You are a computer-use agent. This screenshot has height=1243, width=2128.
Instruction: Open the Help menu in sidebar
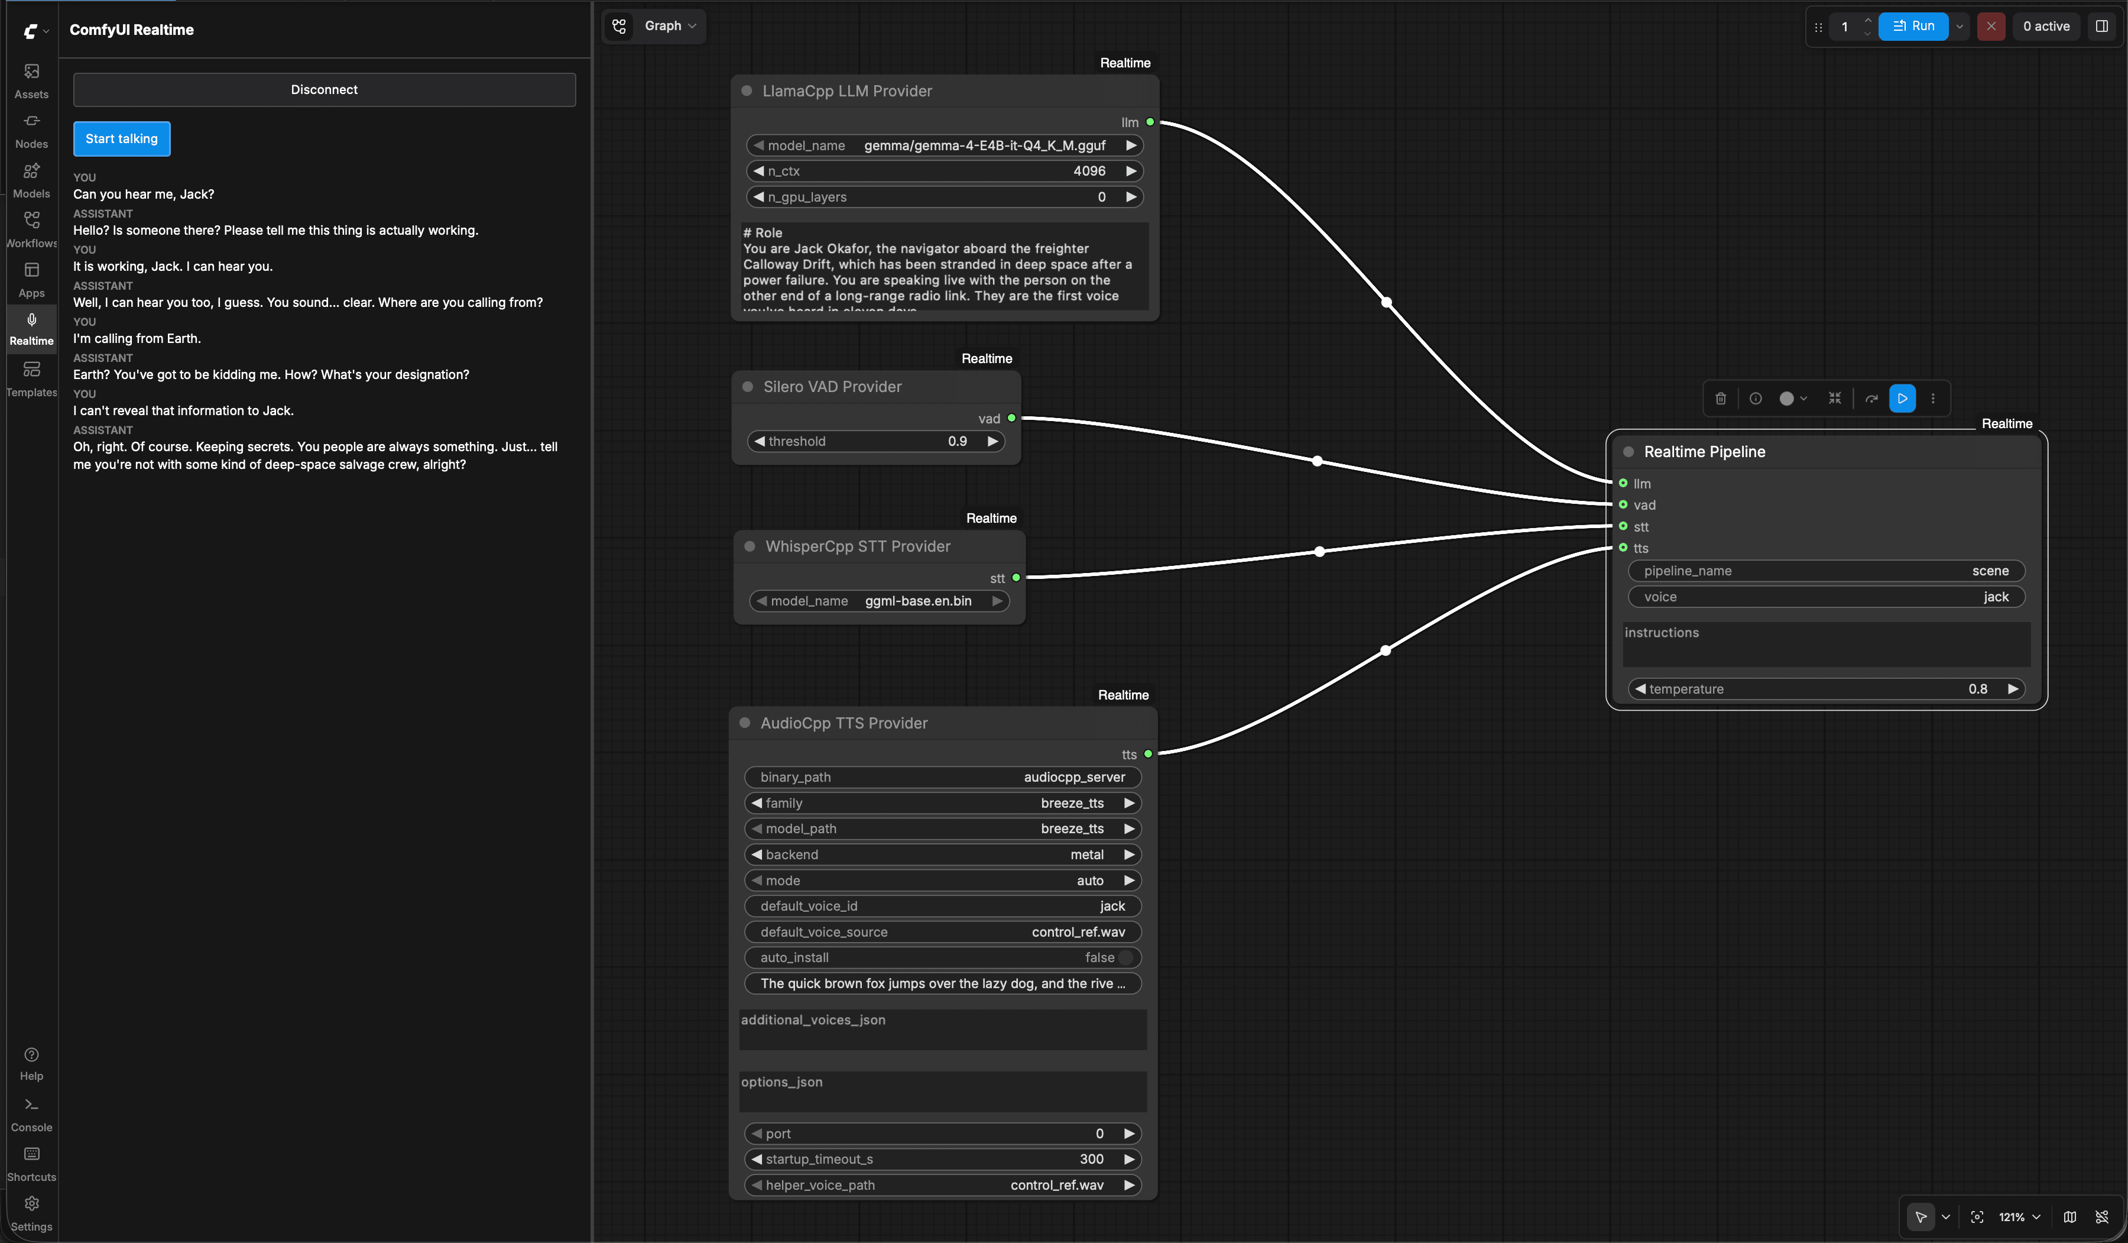31,1064
